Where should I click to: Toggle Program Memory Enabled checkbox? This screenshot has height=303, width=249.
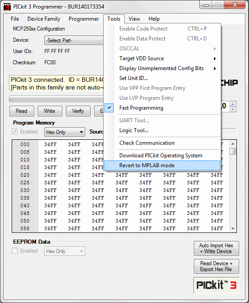point(15,132)
